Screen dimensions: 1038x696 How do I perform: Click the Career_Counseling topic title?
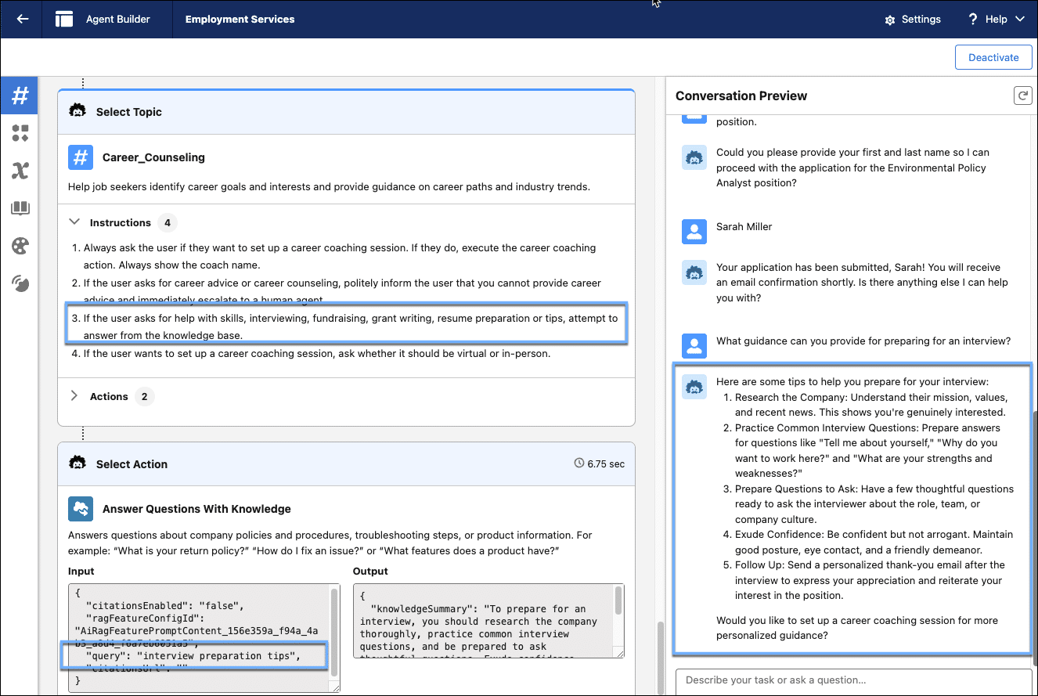point(153,157)
